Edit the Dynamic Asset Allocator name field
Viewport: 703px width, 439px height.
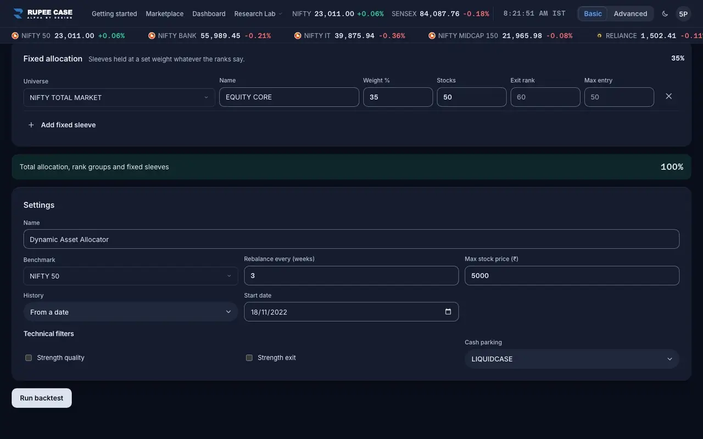pos(351,239)
